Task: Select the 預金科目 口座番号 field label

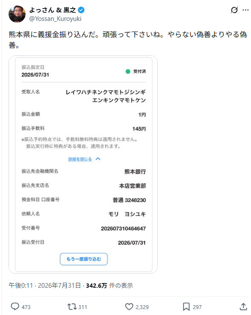Action: [40, 199]
